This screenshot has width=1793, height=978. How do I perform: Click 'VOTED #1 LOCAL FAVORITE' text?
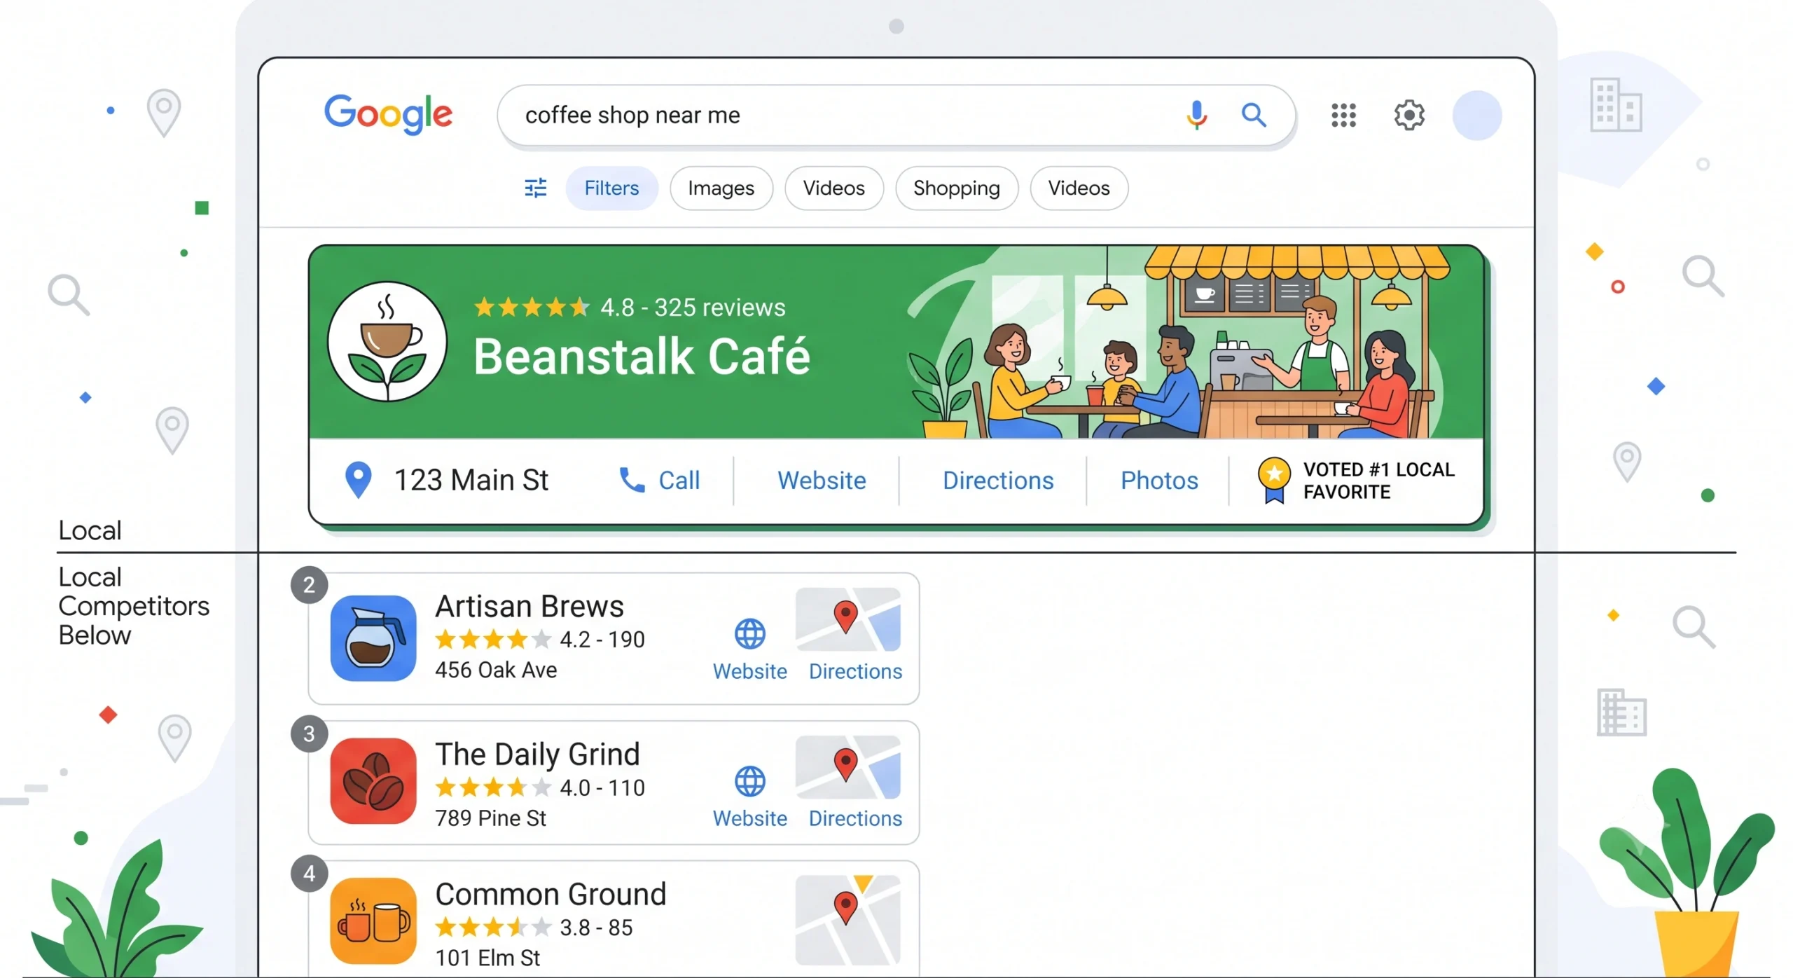point(1378,481)
